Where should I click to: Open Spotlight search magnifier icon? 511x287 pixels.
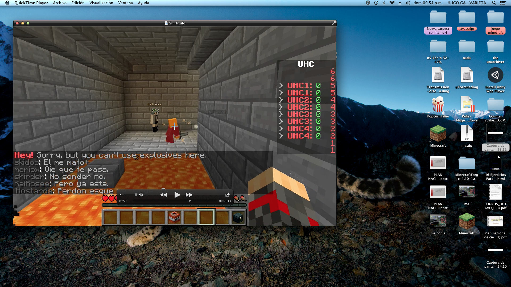494,3
